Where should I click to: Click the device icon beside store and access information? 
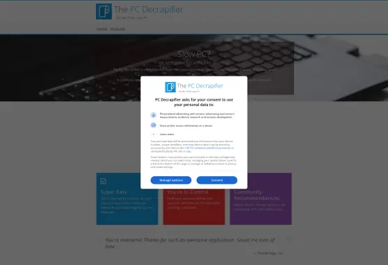154,125
